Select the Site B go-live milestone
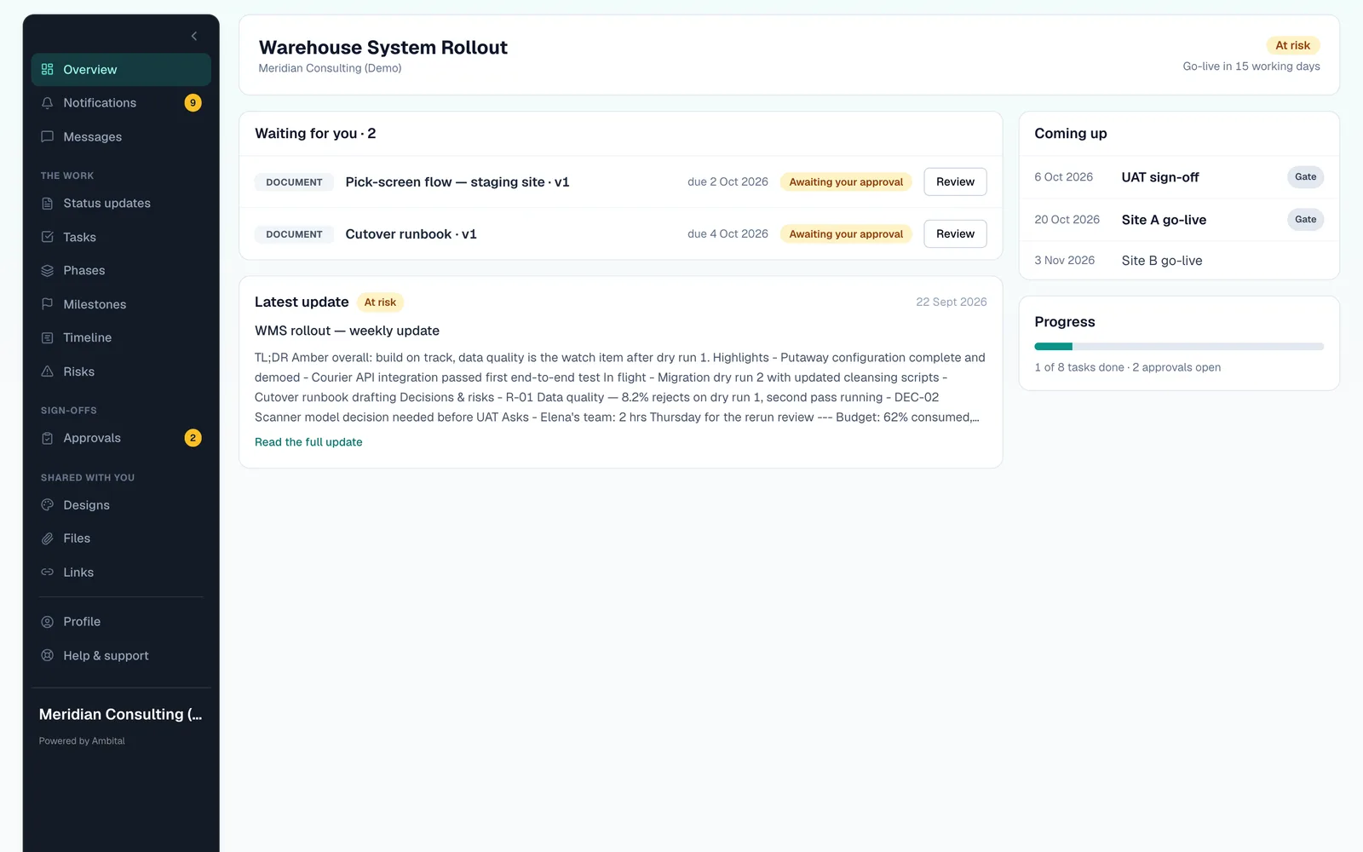The image size is (1363, 852). point(1179,261)
